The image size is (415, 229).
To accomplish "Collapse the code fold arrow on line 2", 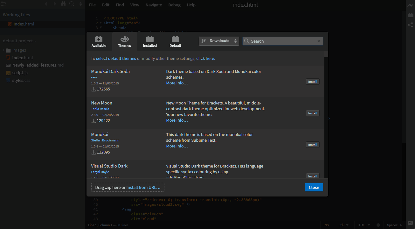I will pos(101,23).
